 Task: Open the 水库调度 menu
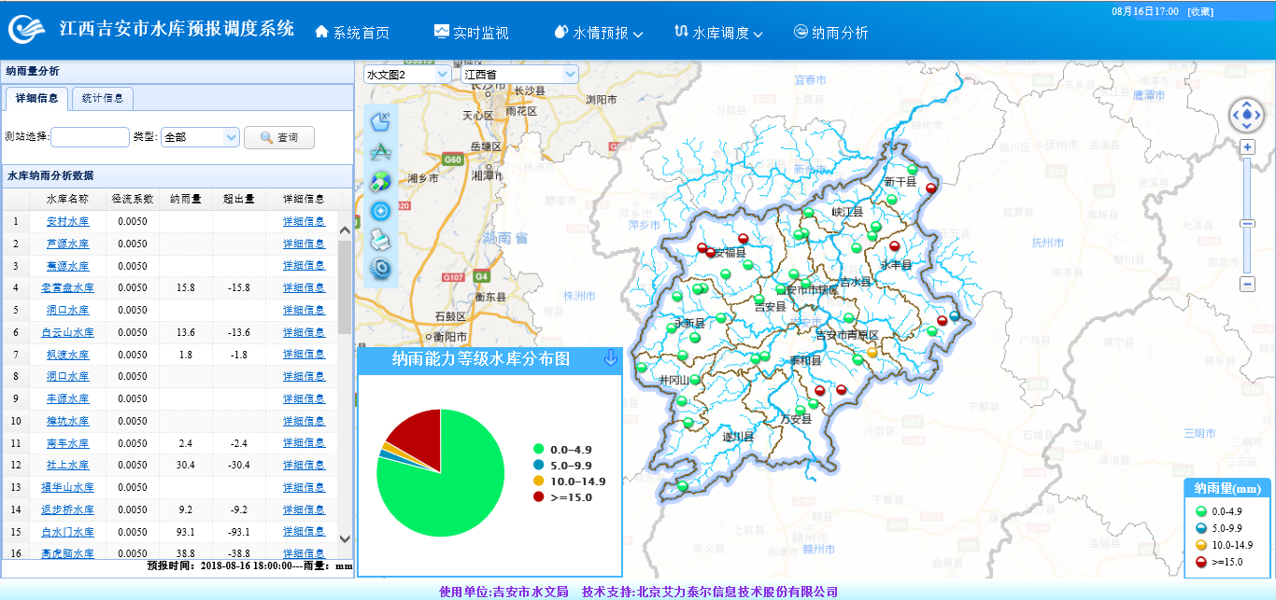(718, 33)
